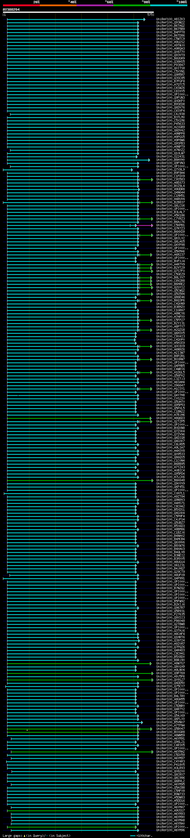Select the UniRef100_C5FP27 label

[x=170, y=320]
